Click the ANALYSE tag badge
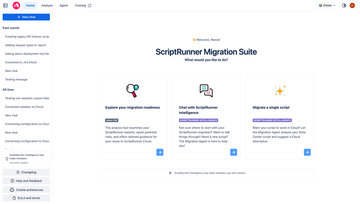 (112, 120)
